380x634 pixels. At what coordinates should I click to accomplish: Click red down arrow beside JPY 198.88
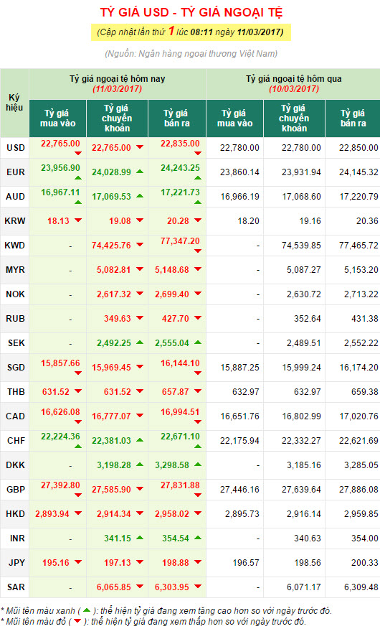(x=198, y=562)
